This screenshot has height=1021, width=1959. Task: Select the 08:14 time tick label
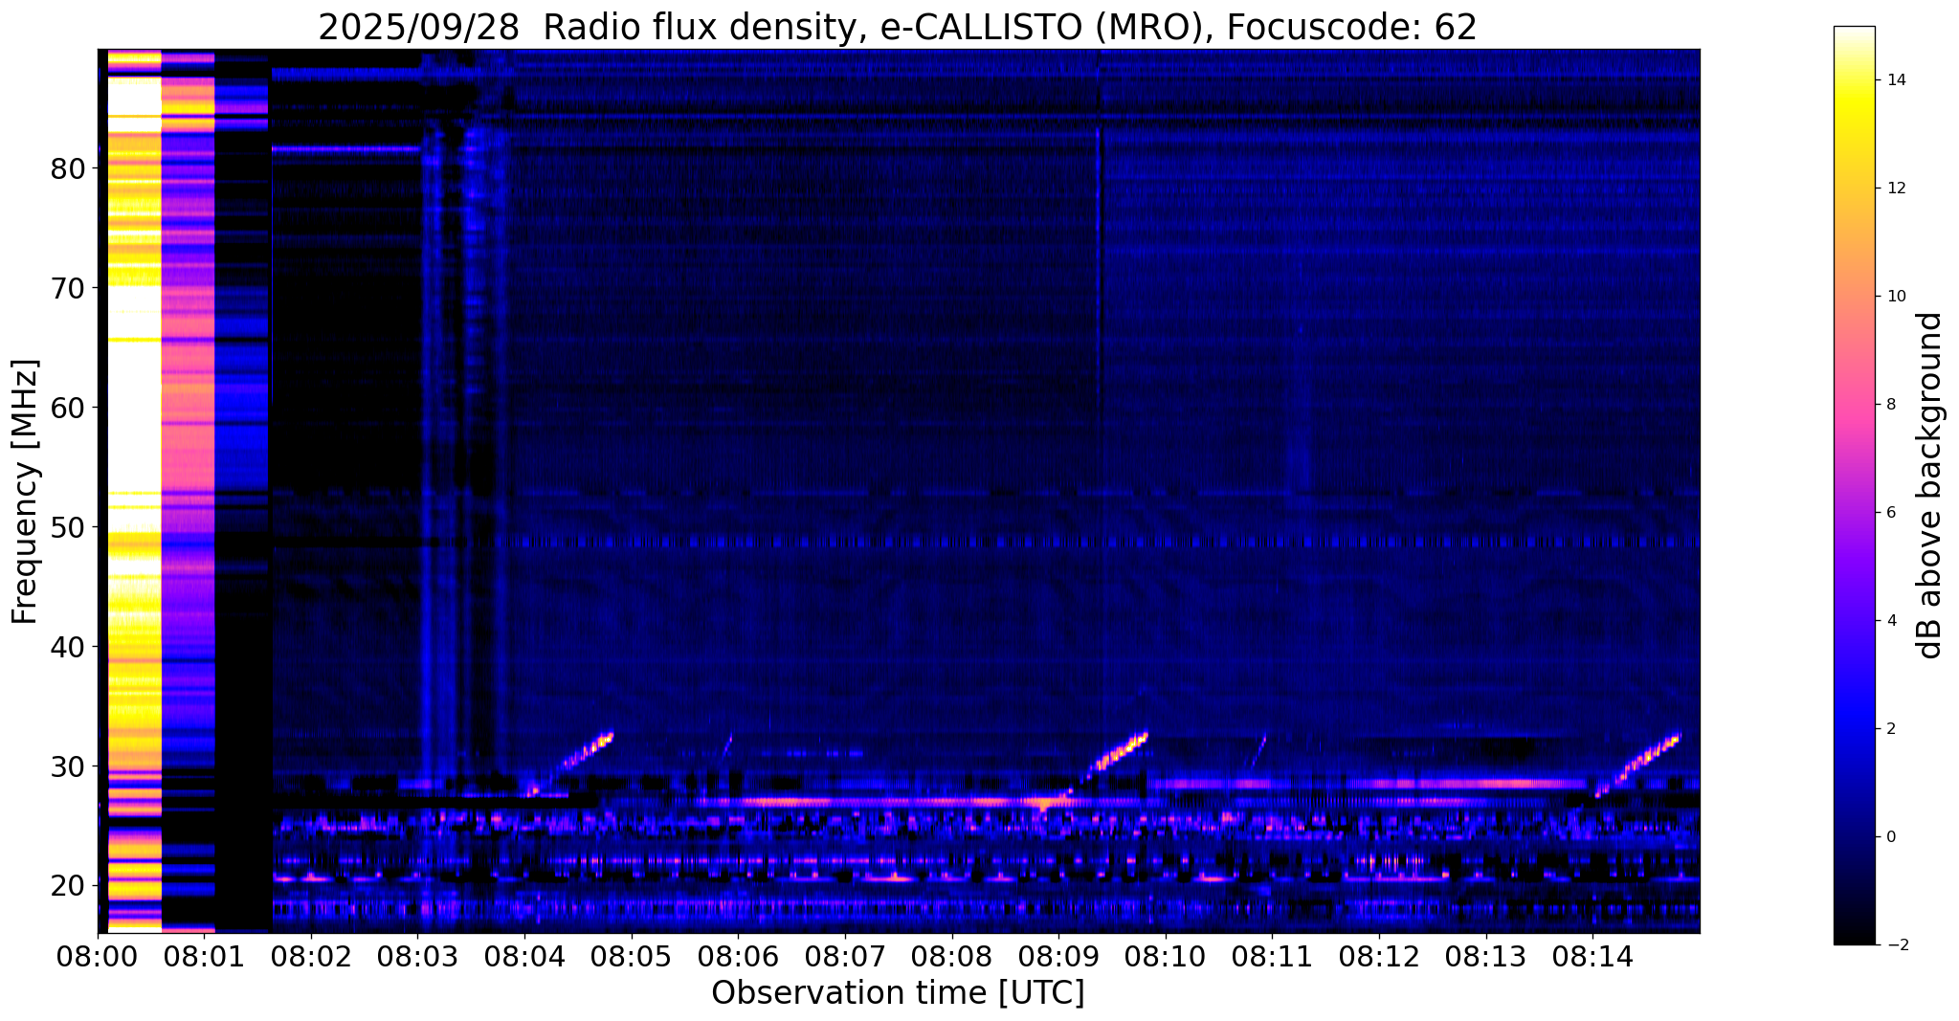point(1592,956)
